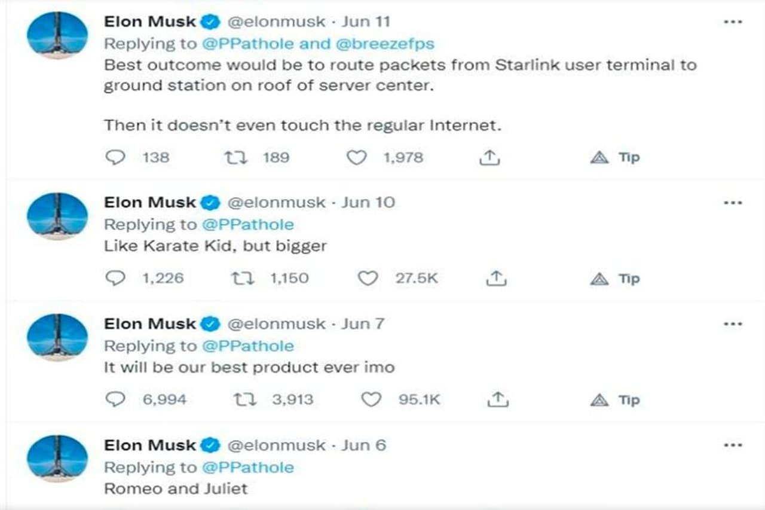
Task: Share the Jun 11 tweet
Action: pyautogui.click(x=489, y=157)
